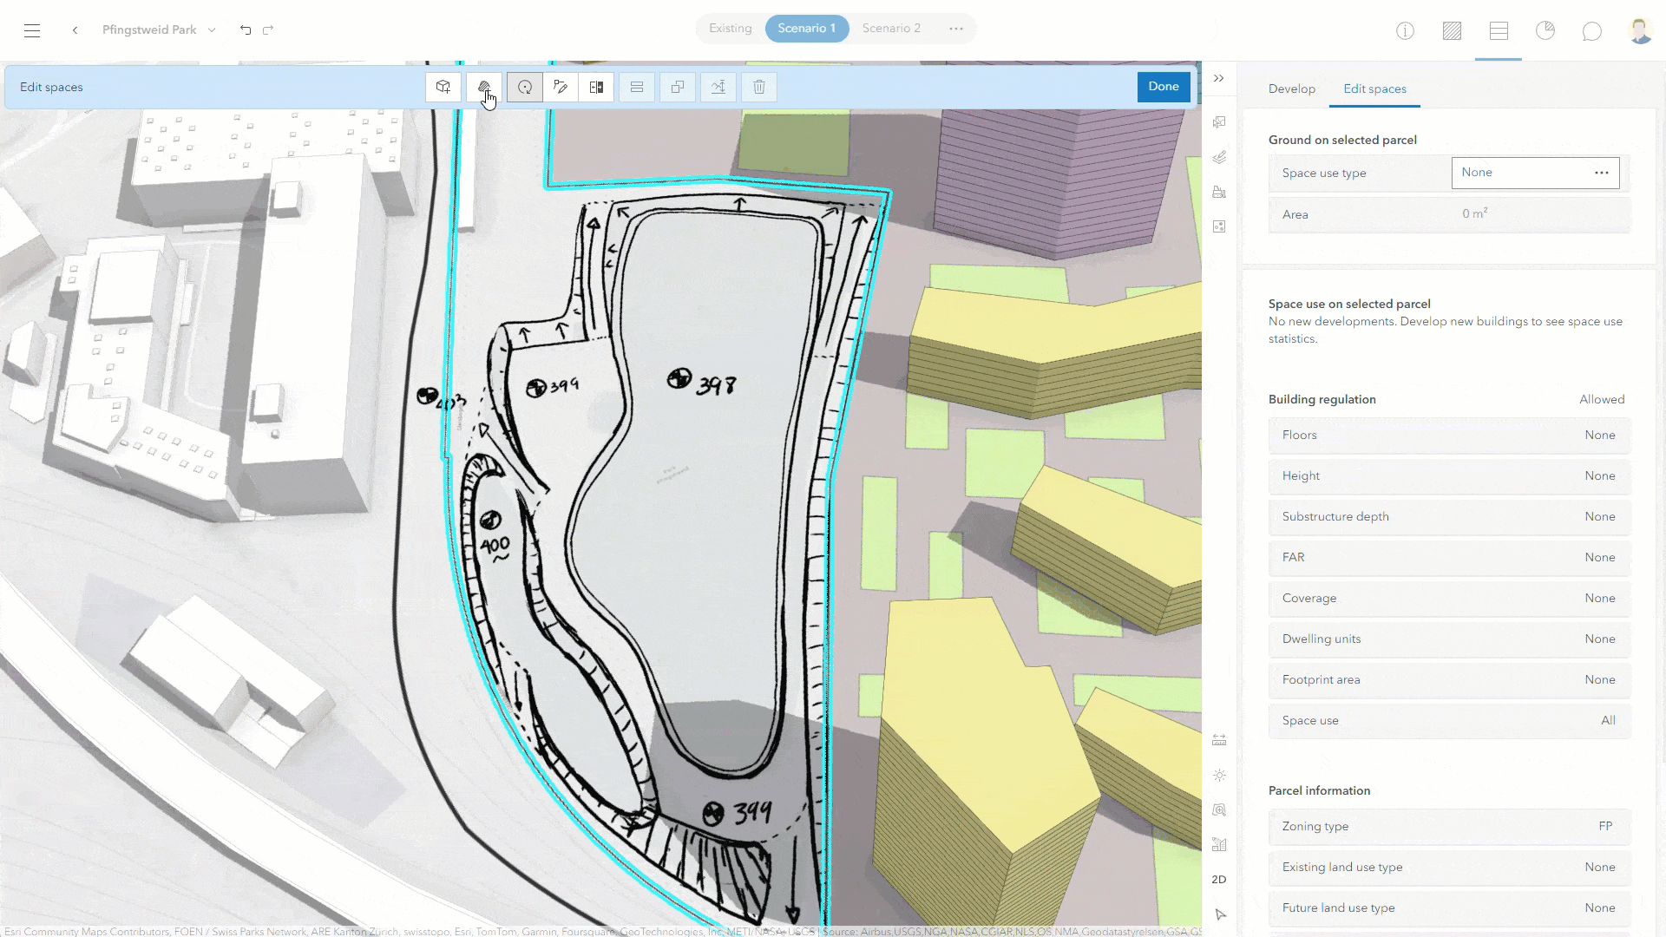Select the split parcel tool
The image size is (1666, 937).
pyautogui.click(x=596, y=87)
